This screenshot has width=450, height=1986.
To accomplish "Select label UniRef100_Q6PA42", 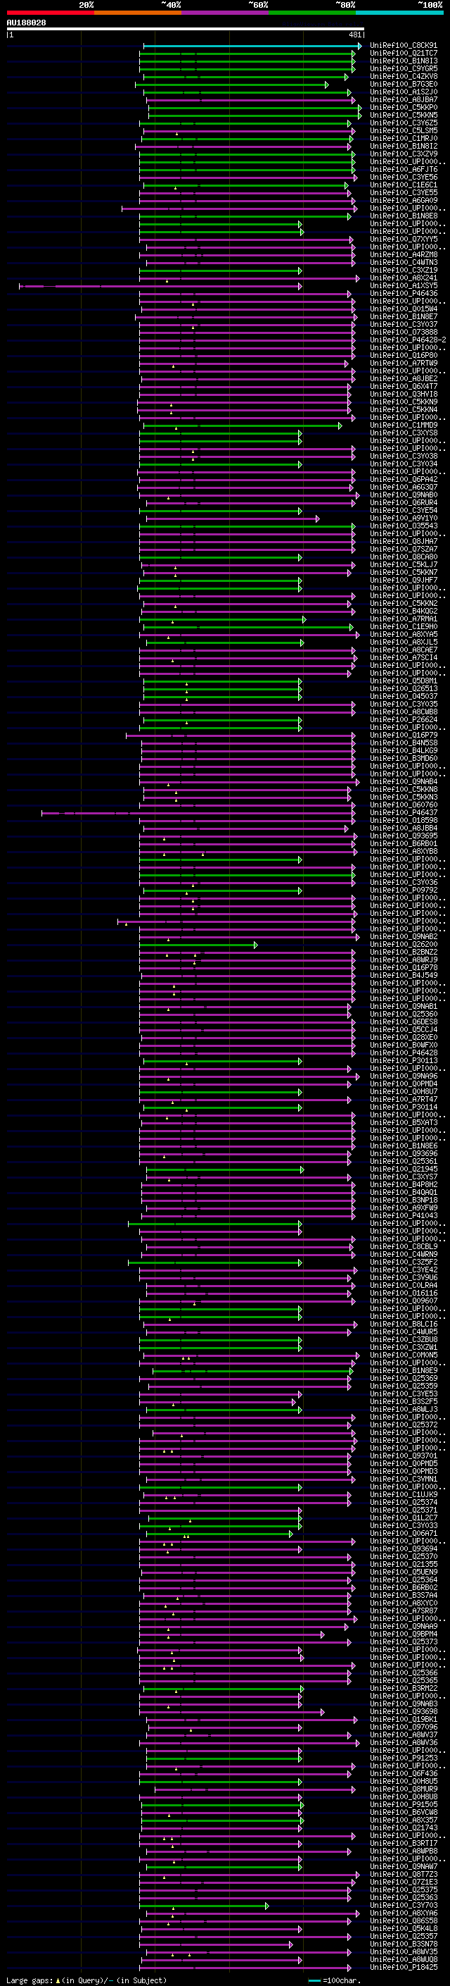I will (x=403, y=480).
